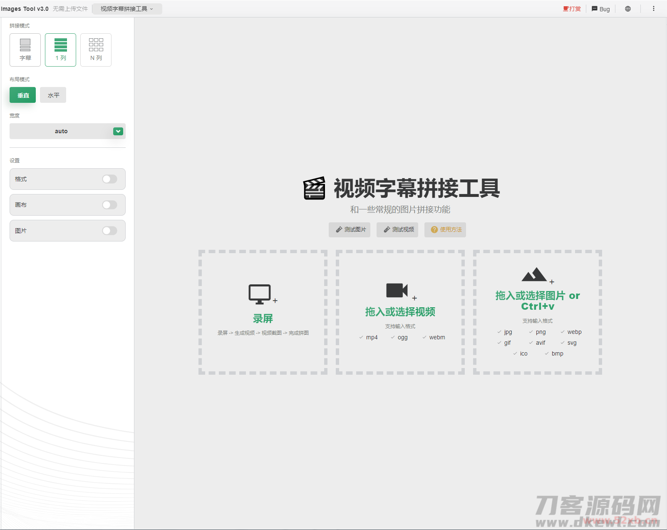
Task: Click the monitor screen recording icon
Action: [x=260, y=294]
